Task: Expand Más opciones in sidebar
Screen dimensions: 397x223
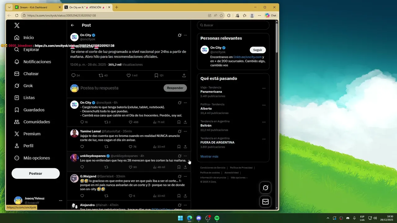Action: [32, 158]
